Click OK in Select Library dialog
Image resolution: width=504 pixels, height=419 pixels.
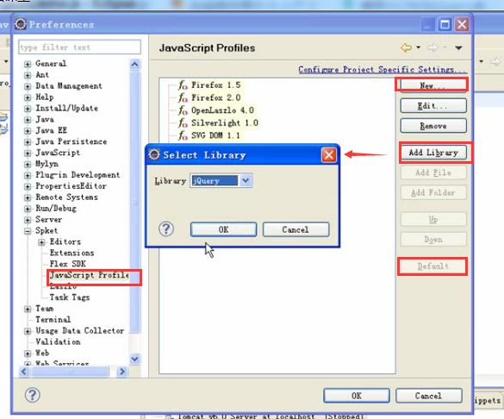(223, 229)
